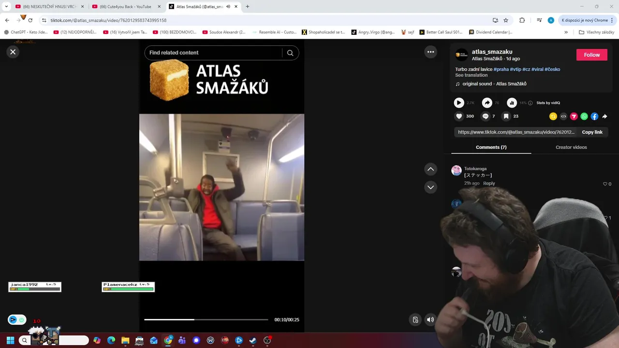Open Microsoft Edge from taskbar
Viewport: 619px width, 348px height.
[x=111, y=340]
